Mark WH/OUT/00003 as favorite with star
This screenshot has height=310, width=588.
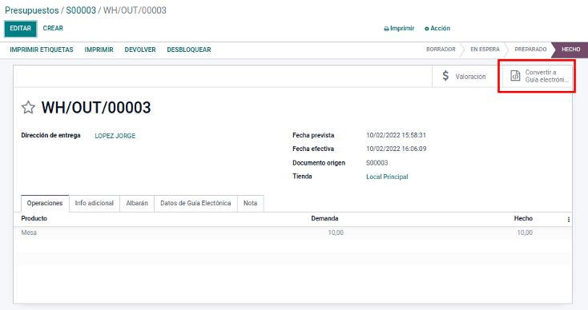coord(28,108)
